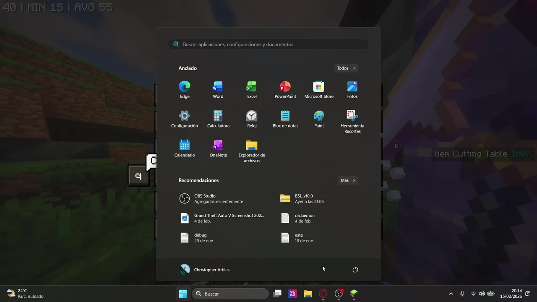The image size is (537, 302).
Task: Open the purple app pinned in taskbar
Action: (x=293, y=294)
